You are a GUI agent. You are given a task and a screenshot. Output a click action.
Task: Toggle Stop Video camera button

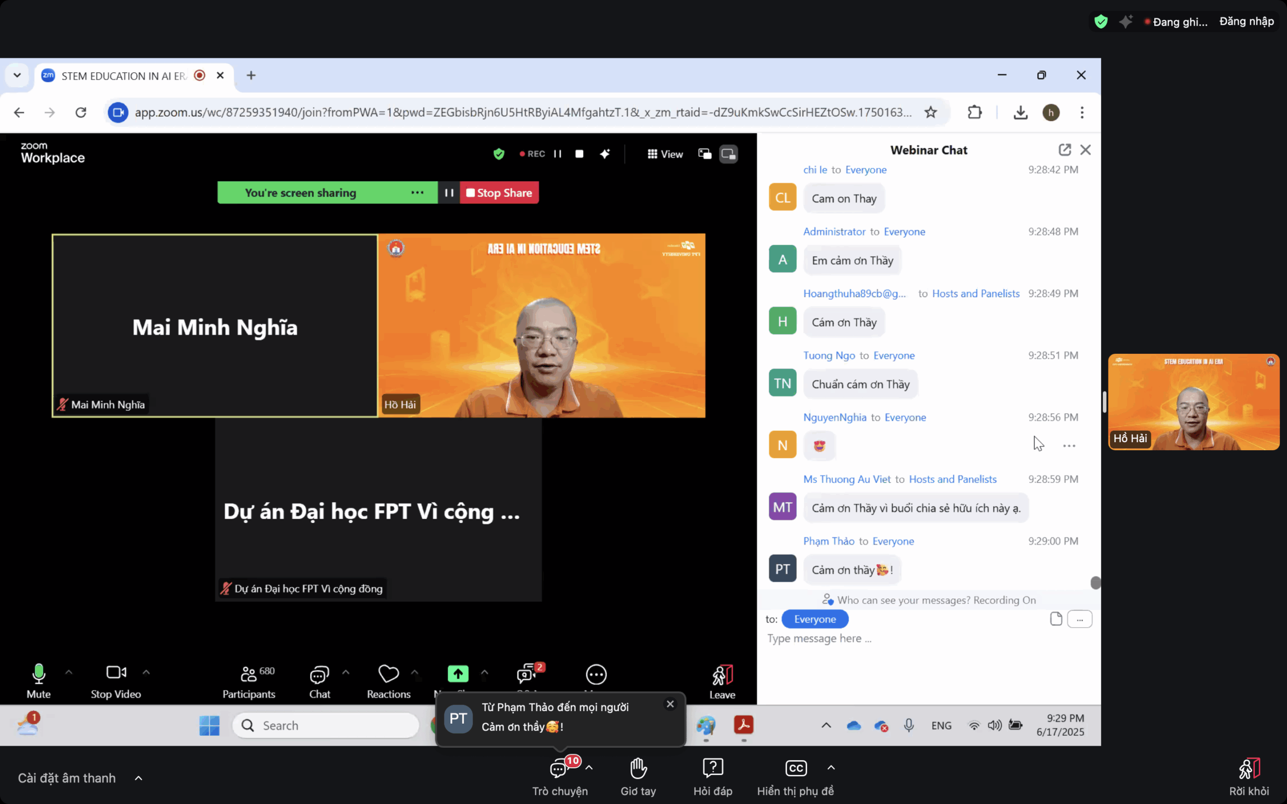(116, 673)
